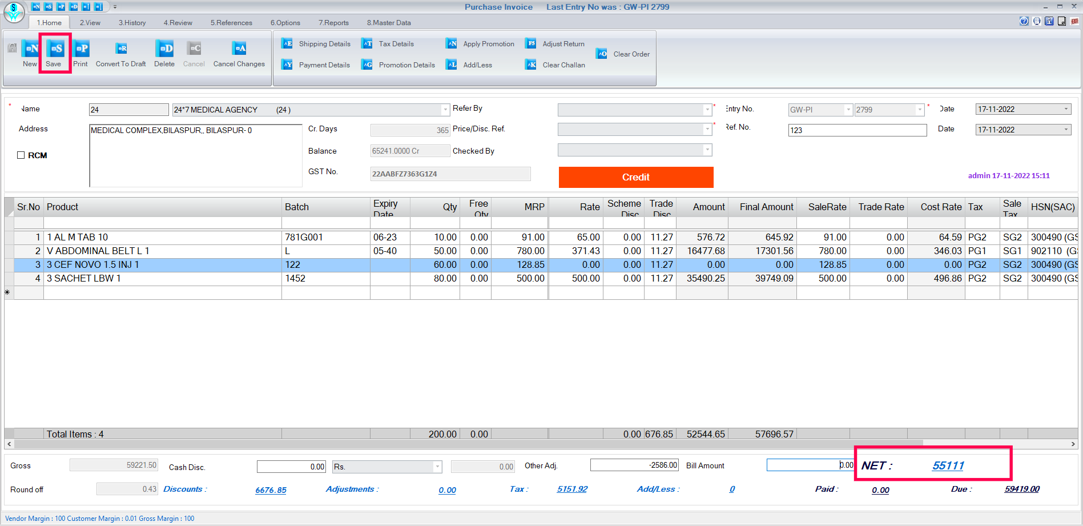Click quick access Print (P) icon
The image size is (1083, 526).
(61, 7)
